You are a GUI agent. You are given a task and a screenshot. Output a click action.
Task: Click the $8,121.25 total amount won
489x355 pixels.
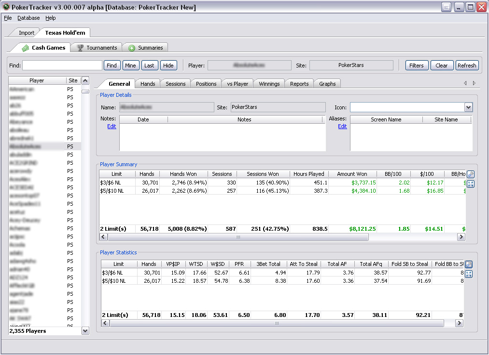click(x=362, y=229)
